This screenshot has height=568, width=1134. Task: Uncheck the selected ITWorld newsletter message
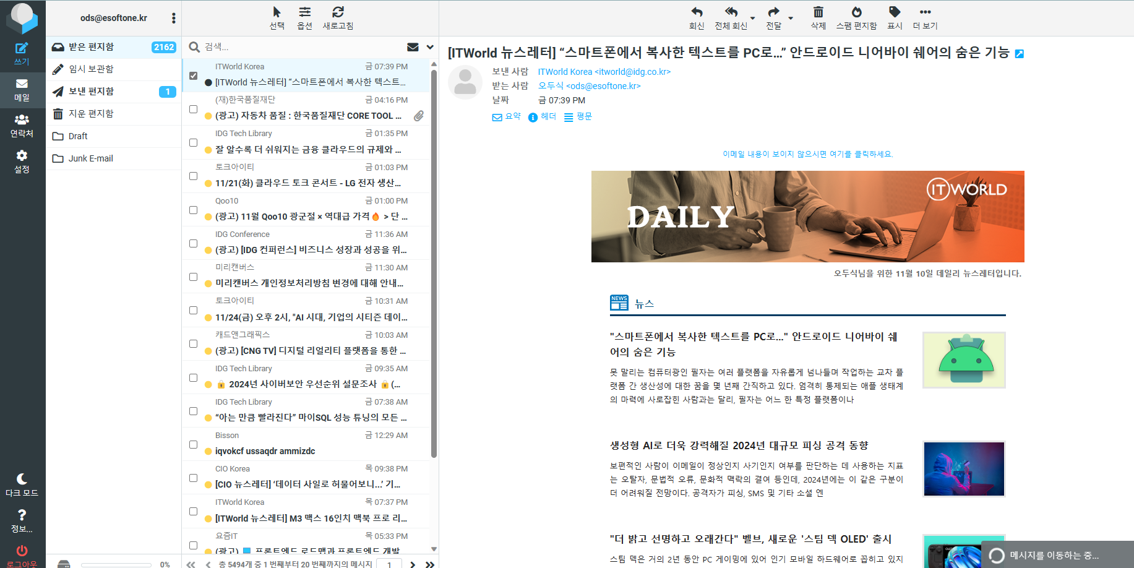click(x=194, y=75)
